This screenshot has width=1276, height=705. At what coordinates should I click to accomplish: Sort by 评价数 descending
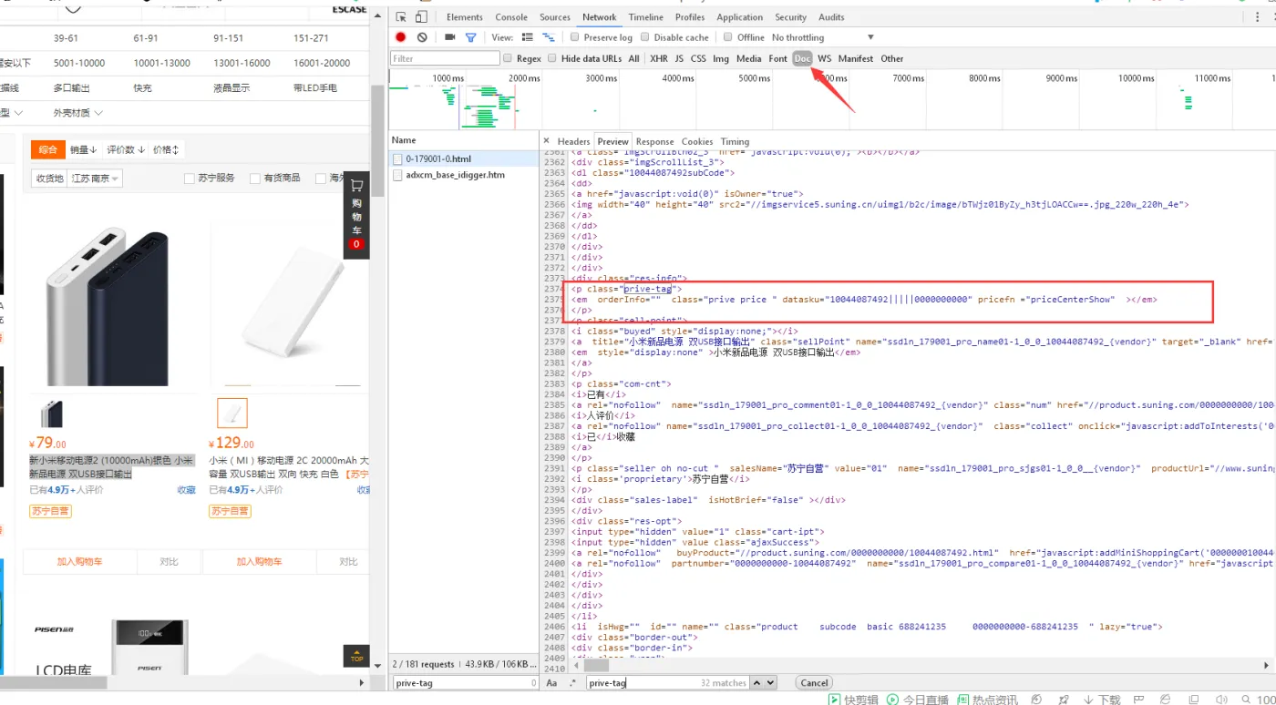(x=126, y=149)
